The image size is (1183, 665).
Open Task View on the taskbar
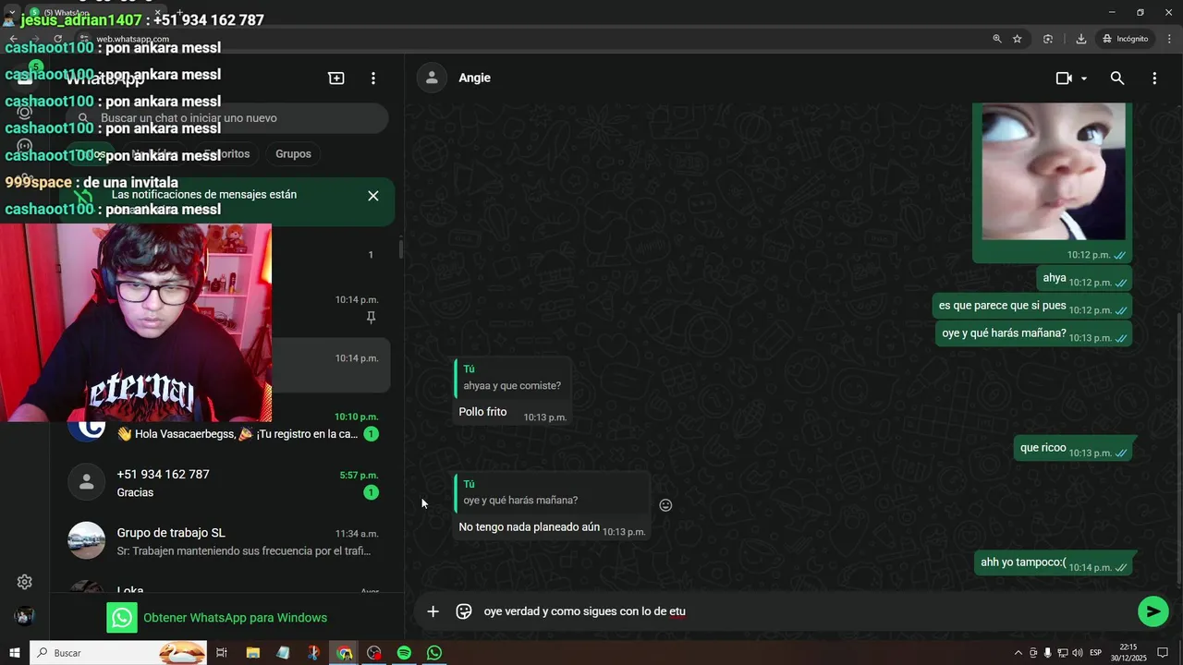[x=222, y=653]
